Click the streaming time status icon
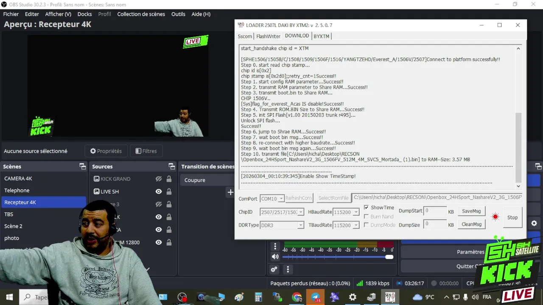 tap(399, 283)
